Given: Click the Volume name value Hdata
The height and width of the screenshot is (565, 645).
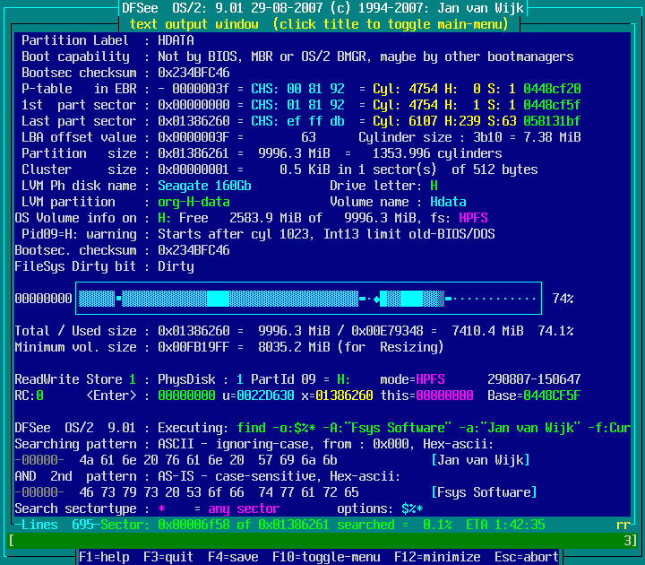Looking at the screenshot, I should tap(448, 202).
